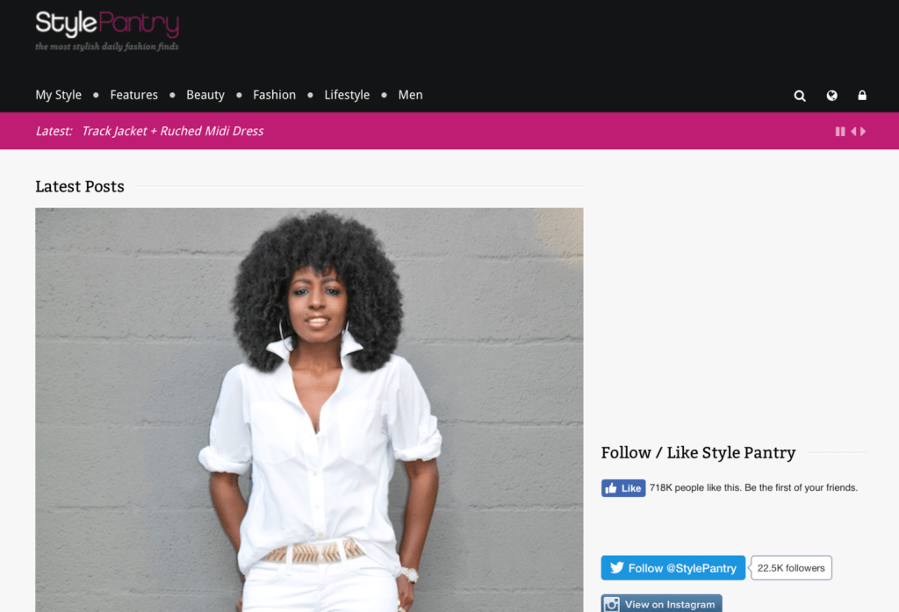
Task: Click the Twitter bird icon
Action: (x=616, y=567)
